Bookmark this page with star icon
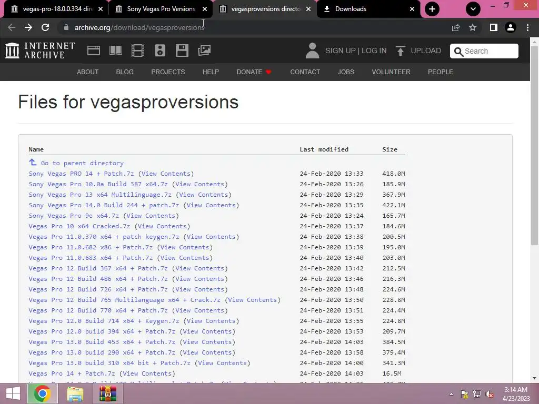This screenshot has height=404, width=539. point(473,27)
